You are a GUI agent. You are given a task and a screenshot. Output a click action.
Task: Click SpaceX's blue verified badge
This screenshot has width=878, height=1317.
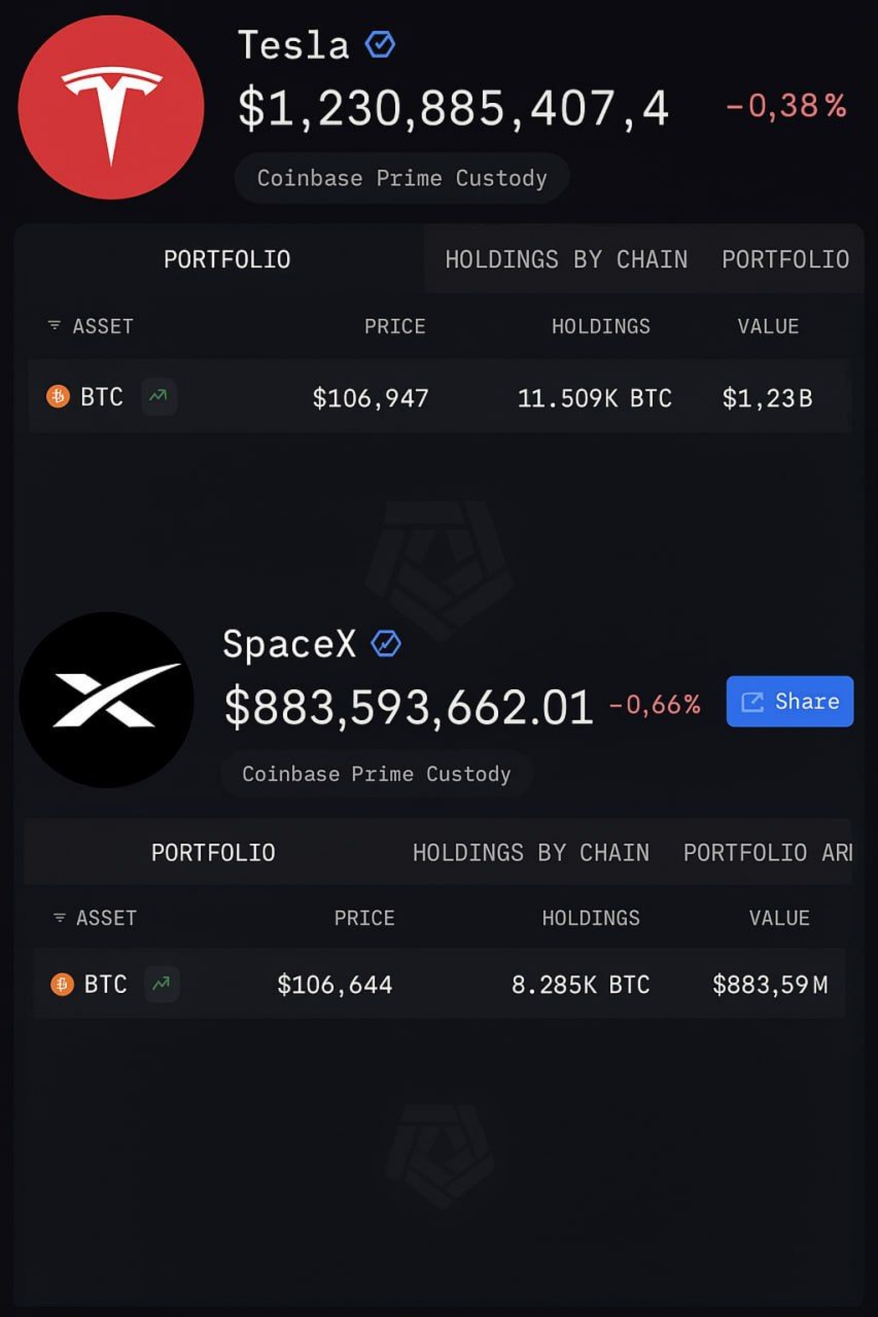coord(386,643)
